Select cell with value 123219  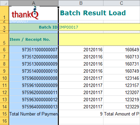(x=122, y=100)
